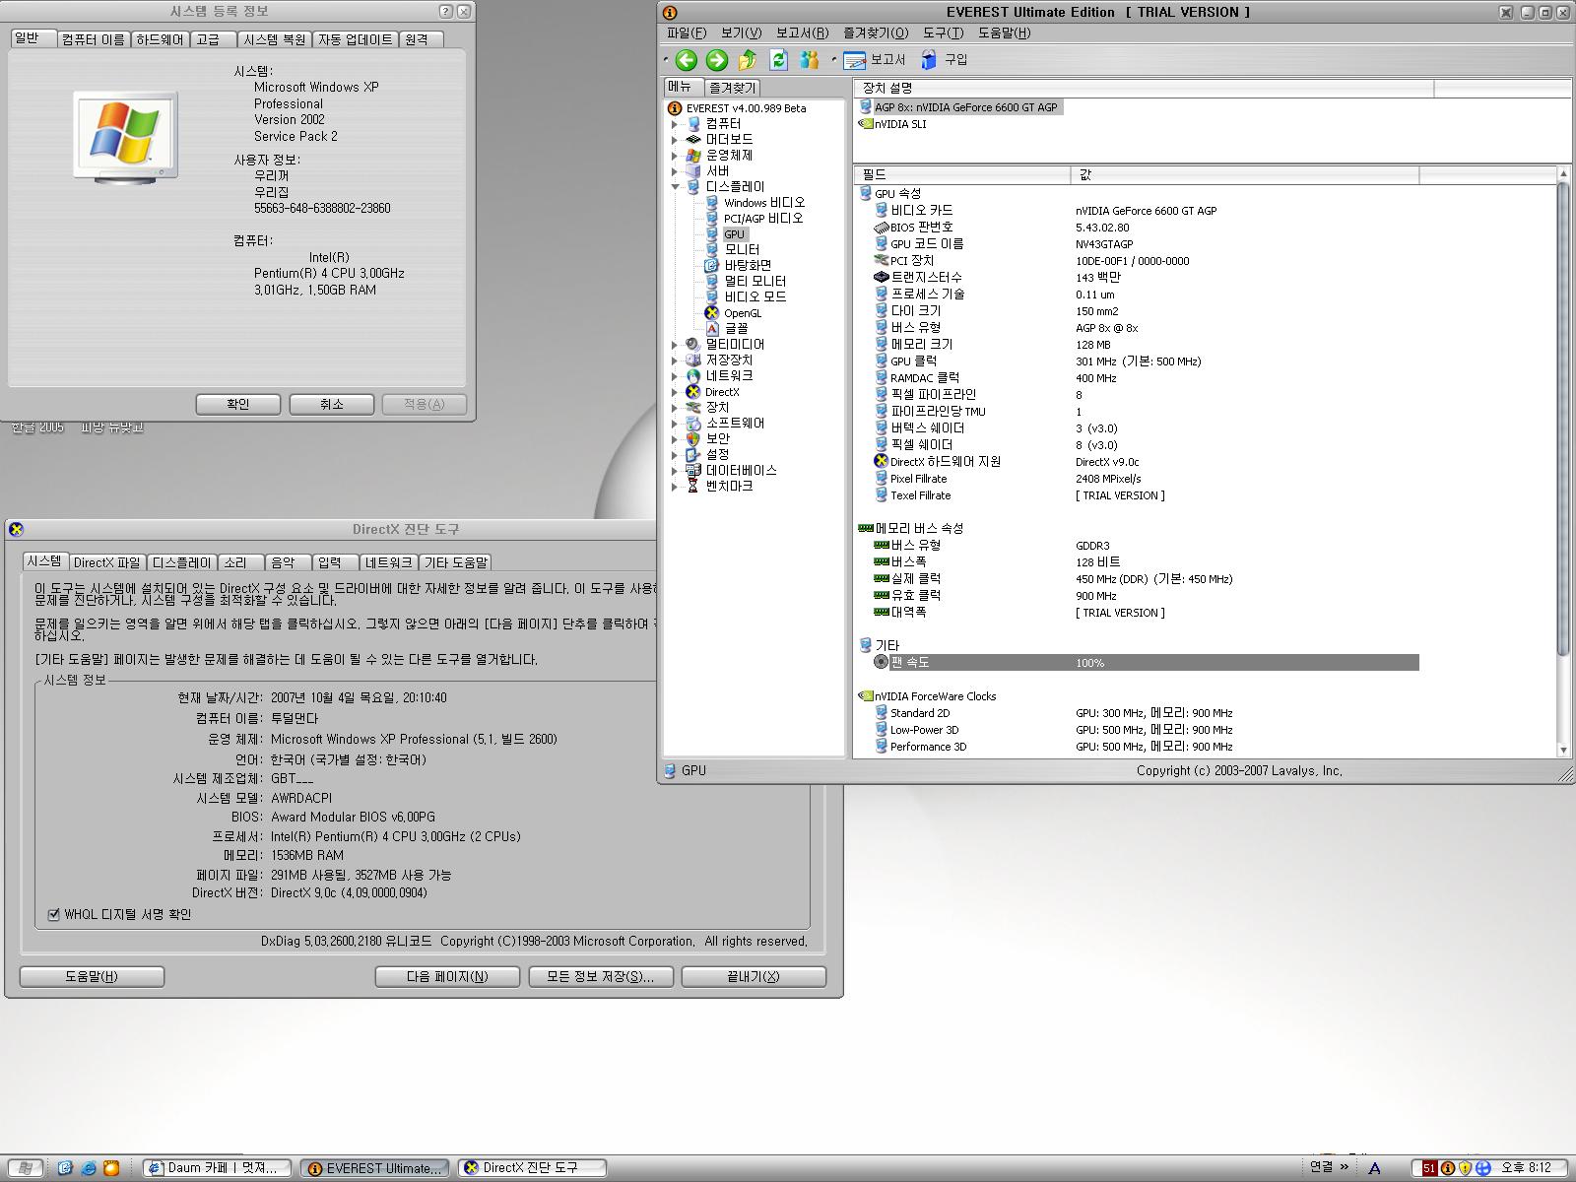Open the 보고서 report toolbar button
The image size is (1576, 1182).
point(875,60)
